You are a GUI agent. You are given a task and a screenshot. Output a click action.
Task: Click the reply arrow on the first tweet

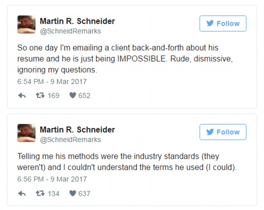(x=22, y=95)
